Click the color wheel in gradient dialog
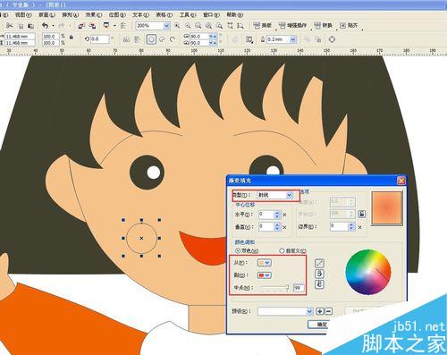This screenshot has height=355, width=447. [368, 272]
